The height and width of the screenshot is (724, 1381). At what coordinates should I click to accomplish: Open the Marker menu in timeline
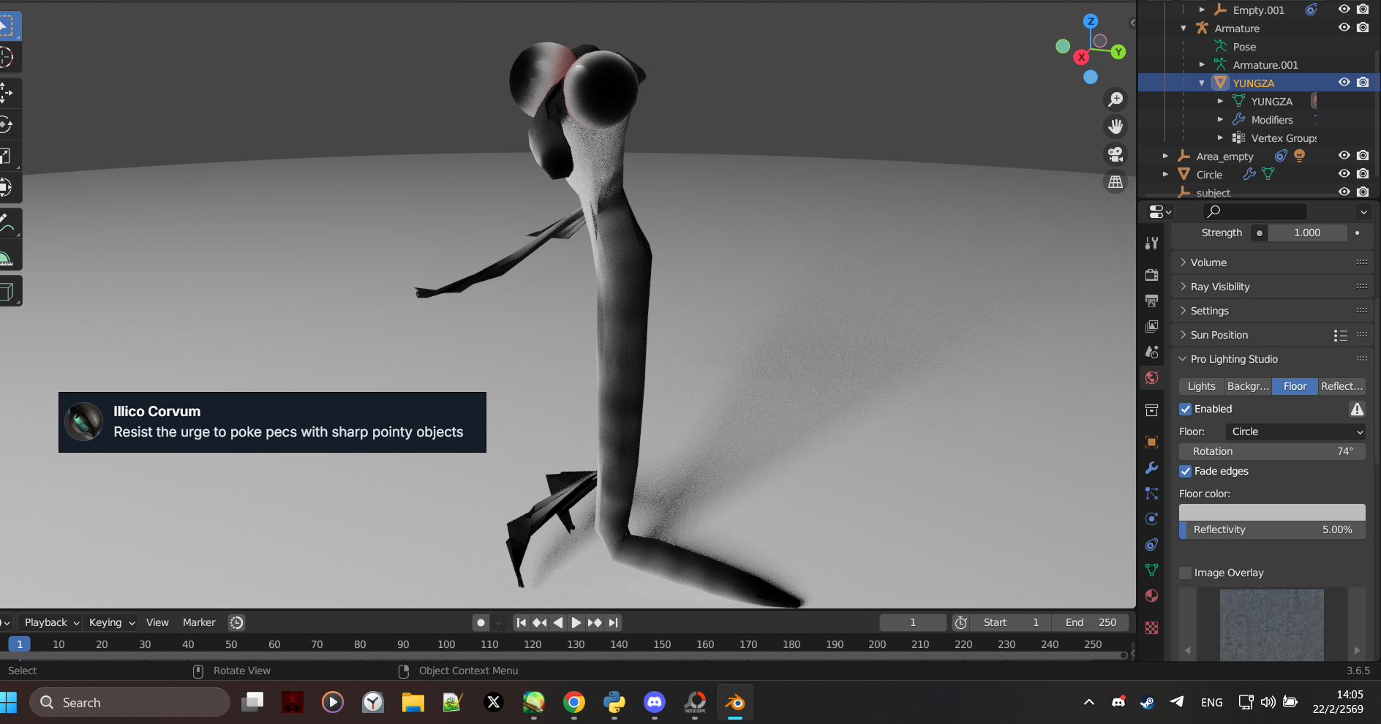[199, 622]
